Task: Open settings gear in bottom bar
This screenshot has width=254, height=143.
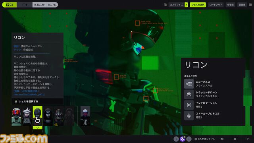Action: pyautogui.click(x=235, y=139)
